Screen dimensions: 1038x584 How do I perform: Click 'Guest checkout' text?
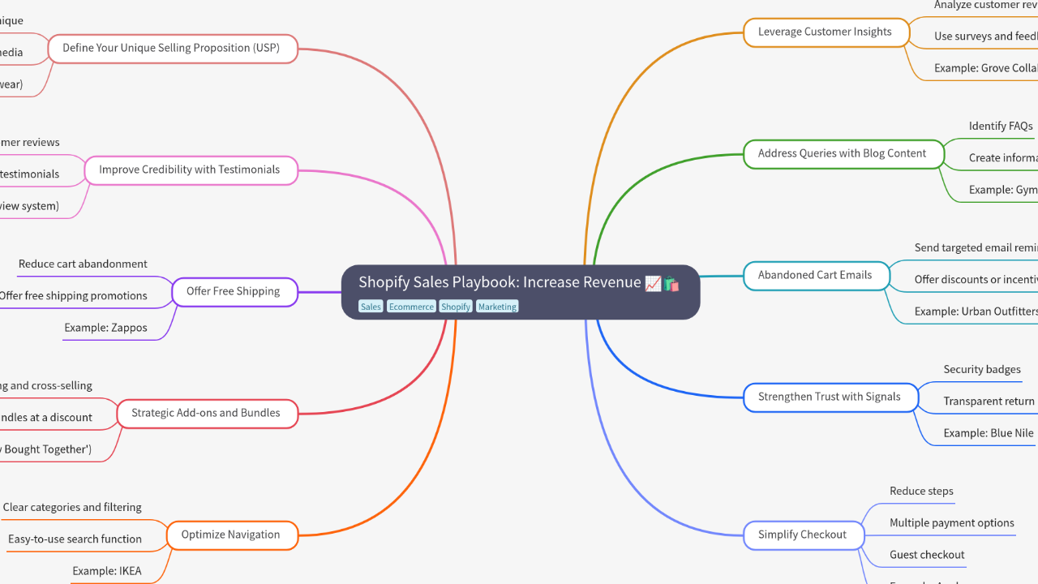click(927, 555)
